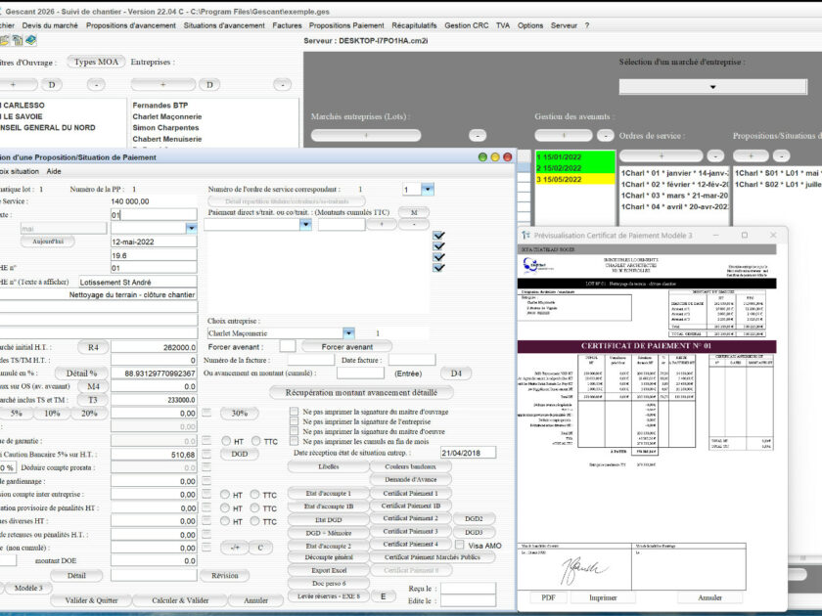The height and width of the screenshot is (616, 822).
Task: Click the -/+ sign toggle button
Action: 235,548
